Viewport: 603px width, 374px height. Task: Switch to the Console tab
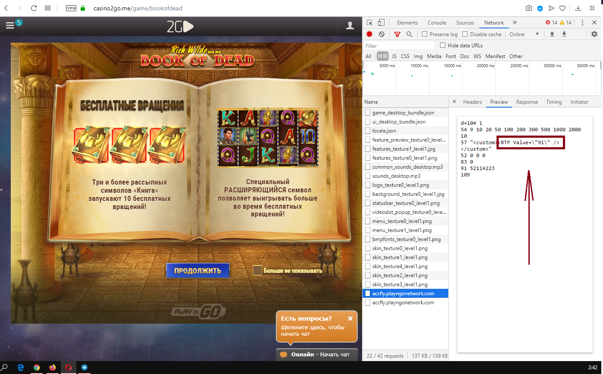tap(437, 23)
